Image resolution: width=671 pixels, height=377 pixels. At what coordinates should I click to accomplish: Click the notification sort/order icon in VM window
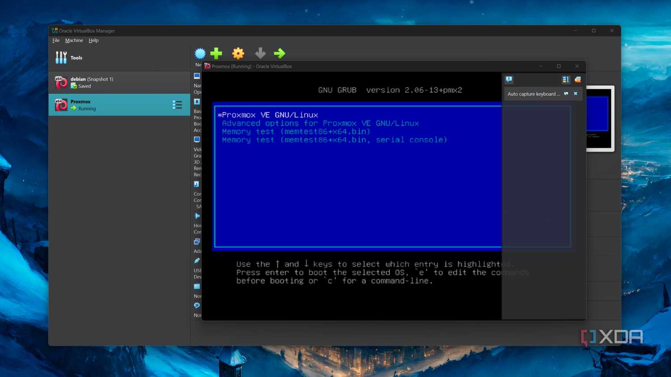[566, 80]
